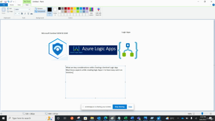Select Opaque background option
The height and width of the screenshot is (121, 215).
(39, 8)
